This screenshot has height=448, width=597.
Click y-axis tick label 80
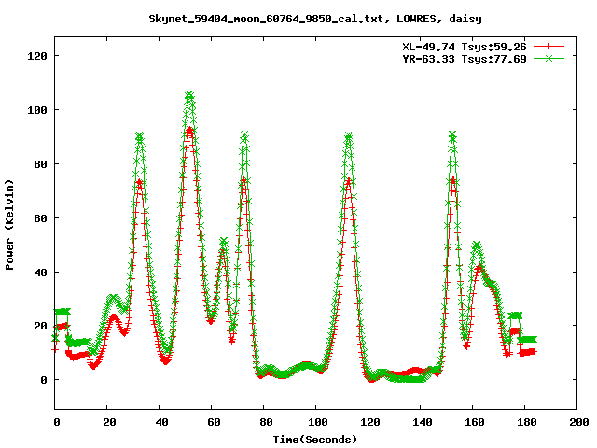click(41, 164)
